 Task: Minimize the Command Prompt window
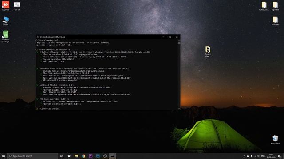tap(163, 37)
